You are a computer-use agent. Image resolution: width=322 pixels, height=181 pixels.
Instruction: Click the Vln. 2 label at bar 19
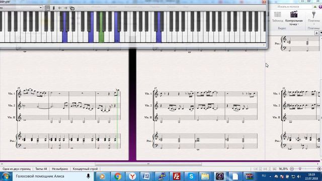(x=12, y=106)
